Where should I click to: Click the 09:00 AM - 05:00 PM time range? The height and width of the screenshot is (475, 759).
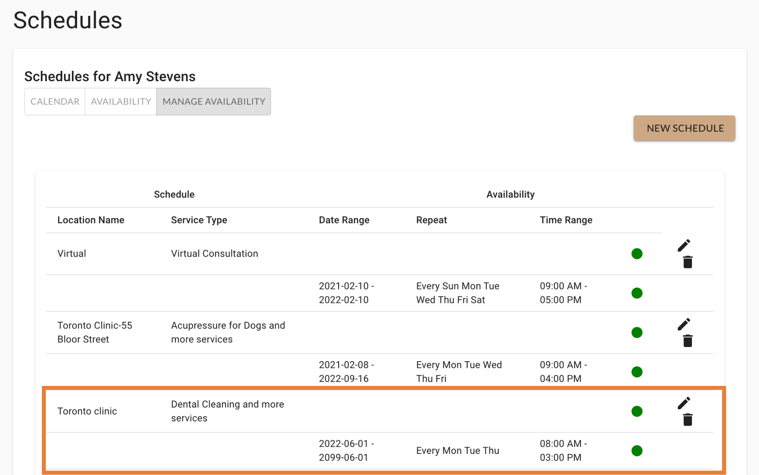[x=563, y=293]
